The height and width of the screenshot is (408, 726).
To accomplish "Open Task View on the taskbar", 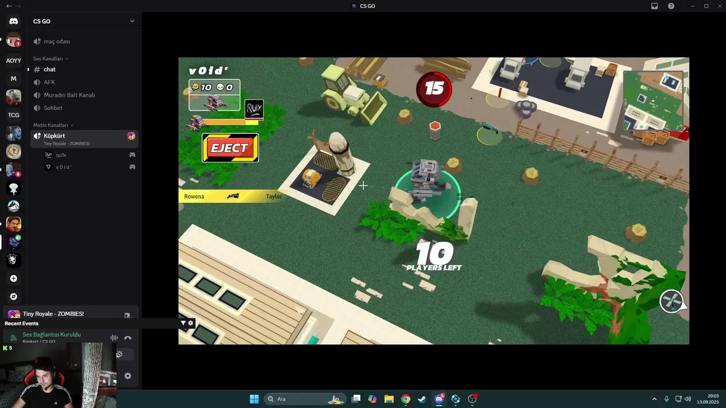I will pos(356,399).
